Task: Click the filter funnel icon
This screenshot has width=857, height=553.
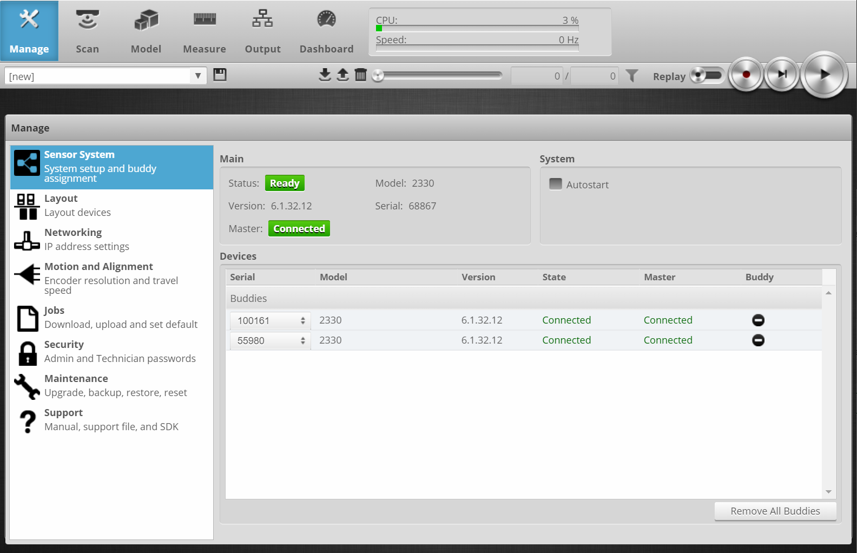Action: tap(631, 76)
